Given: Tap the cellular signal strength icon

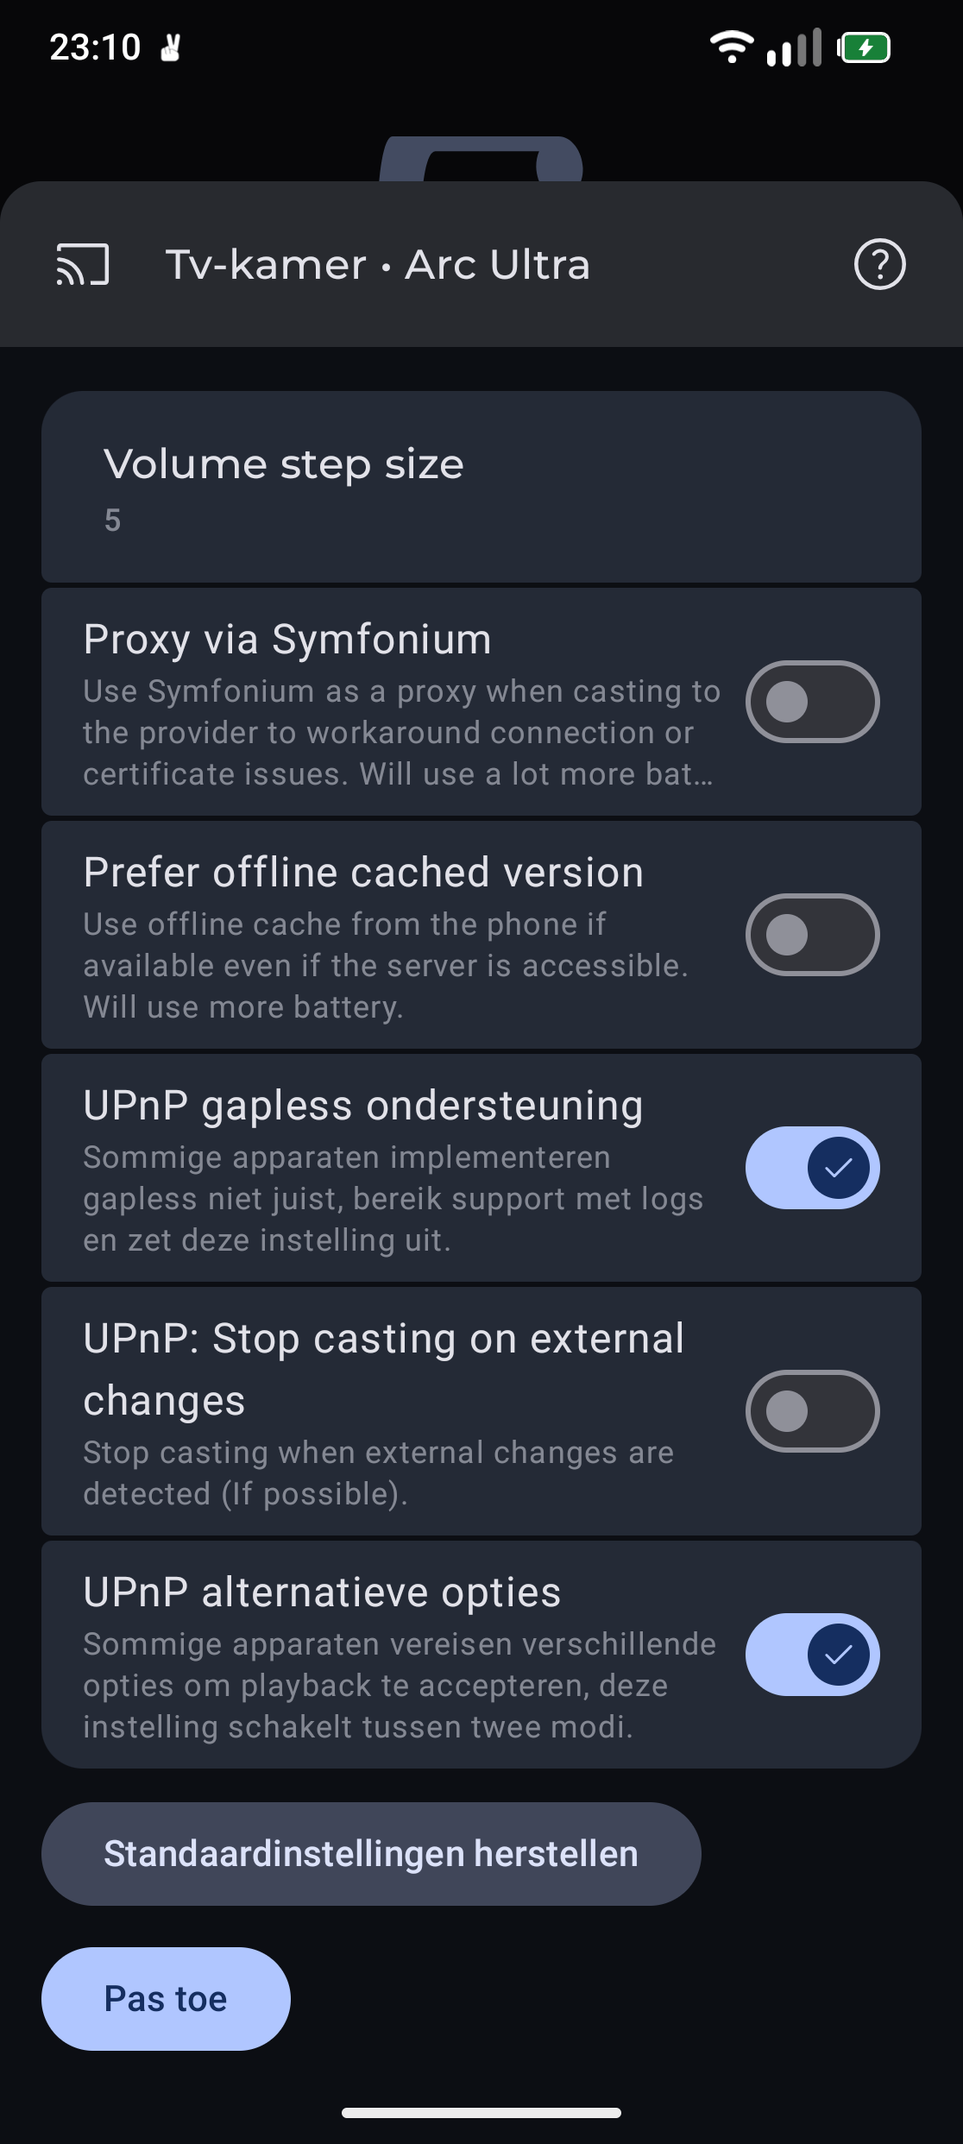Looking at the screenshot, I should click(794, 47).
